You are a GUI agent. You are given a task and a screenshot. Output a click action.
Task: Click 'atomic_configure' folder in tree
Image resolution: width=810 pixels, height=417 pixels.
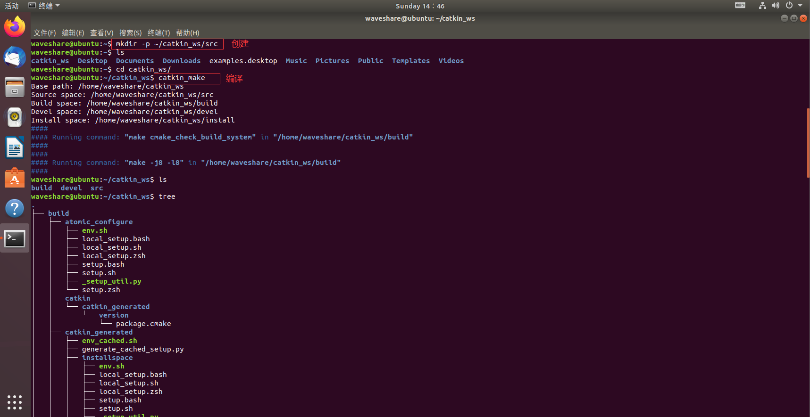coord(99,222)
